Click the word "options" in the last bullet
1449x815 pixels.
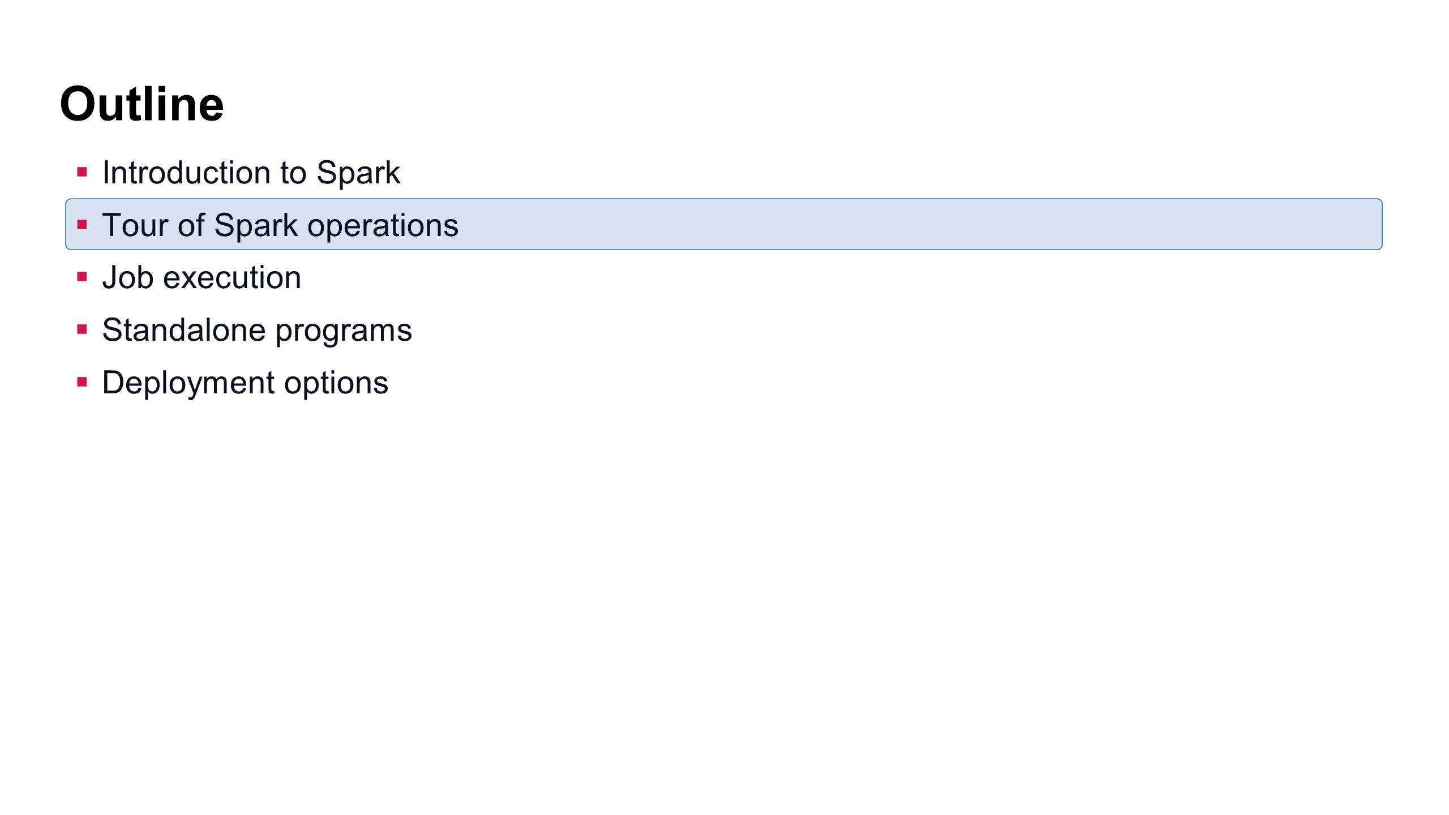(x=336, y=384)
